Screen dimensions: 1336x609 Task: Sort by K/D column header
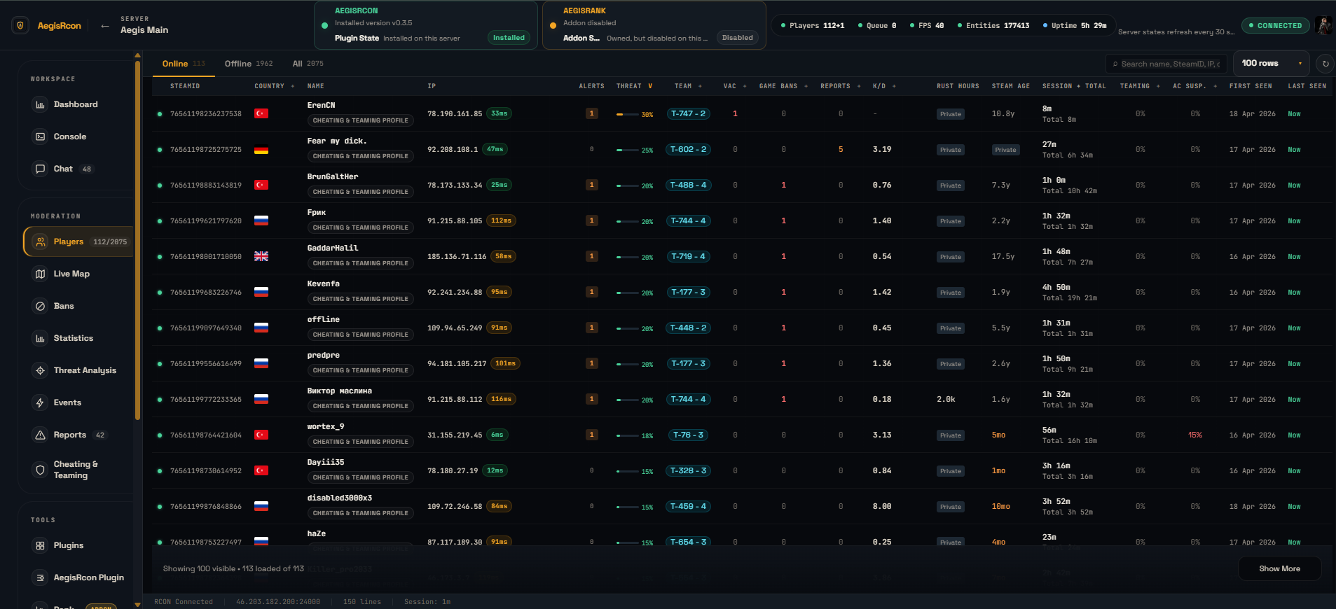(883, 86)
